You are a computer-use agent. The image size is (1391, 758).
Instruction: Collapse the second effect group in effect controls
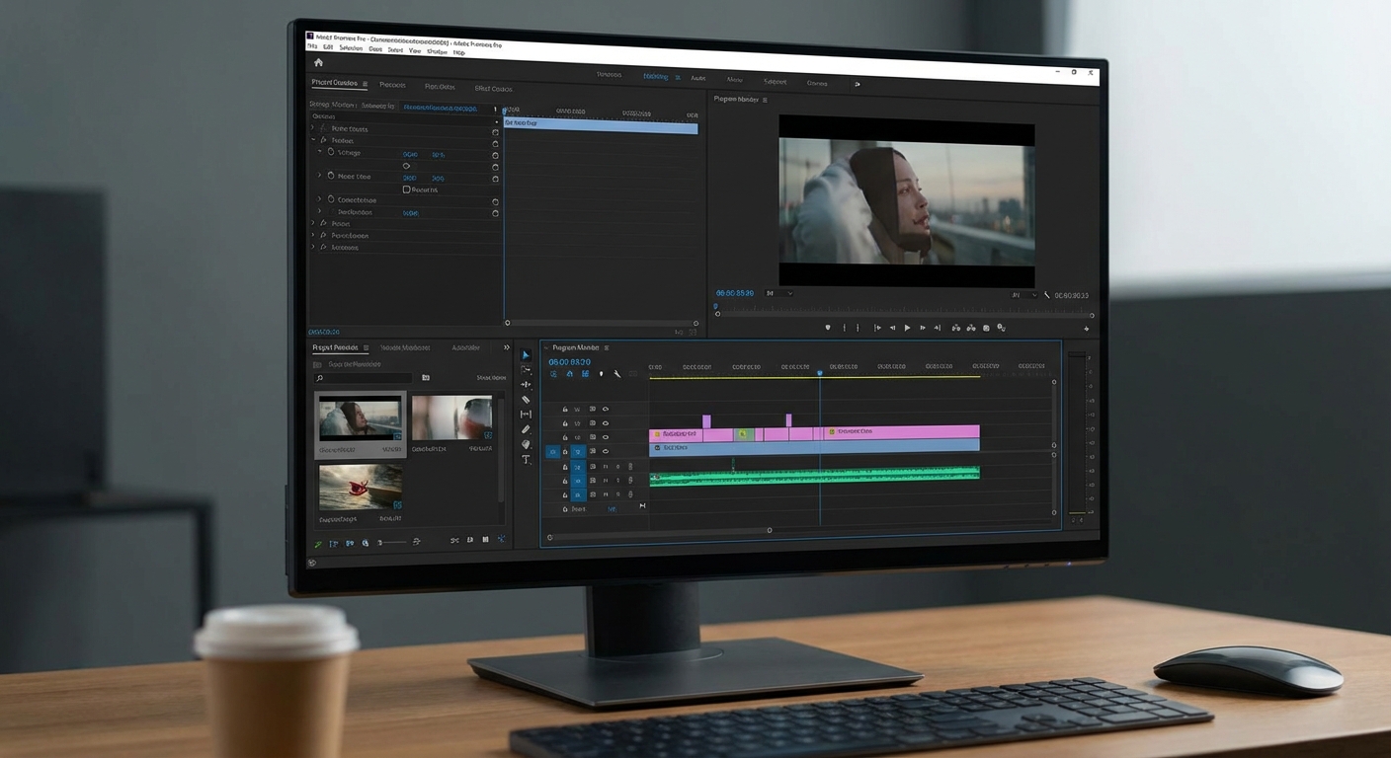click(313, 140)
